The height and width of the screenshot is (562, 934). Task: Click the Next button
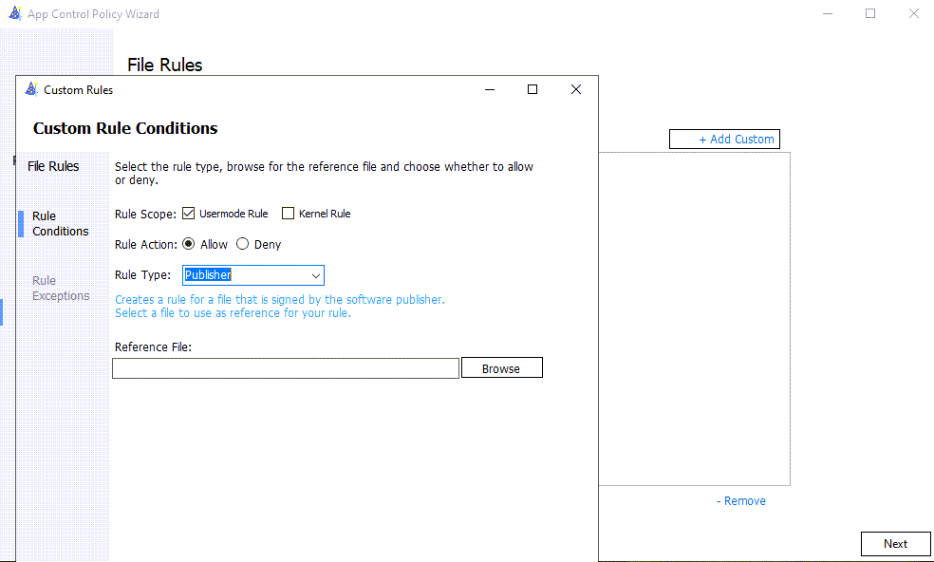895,543
